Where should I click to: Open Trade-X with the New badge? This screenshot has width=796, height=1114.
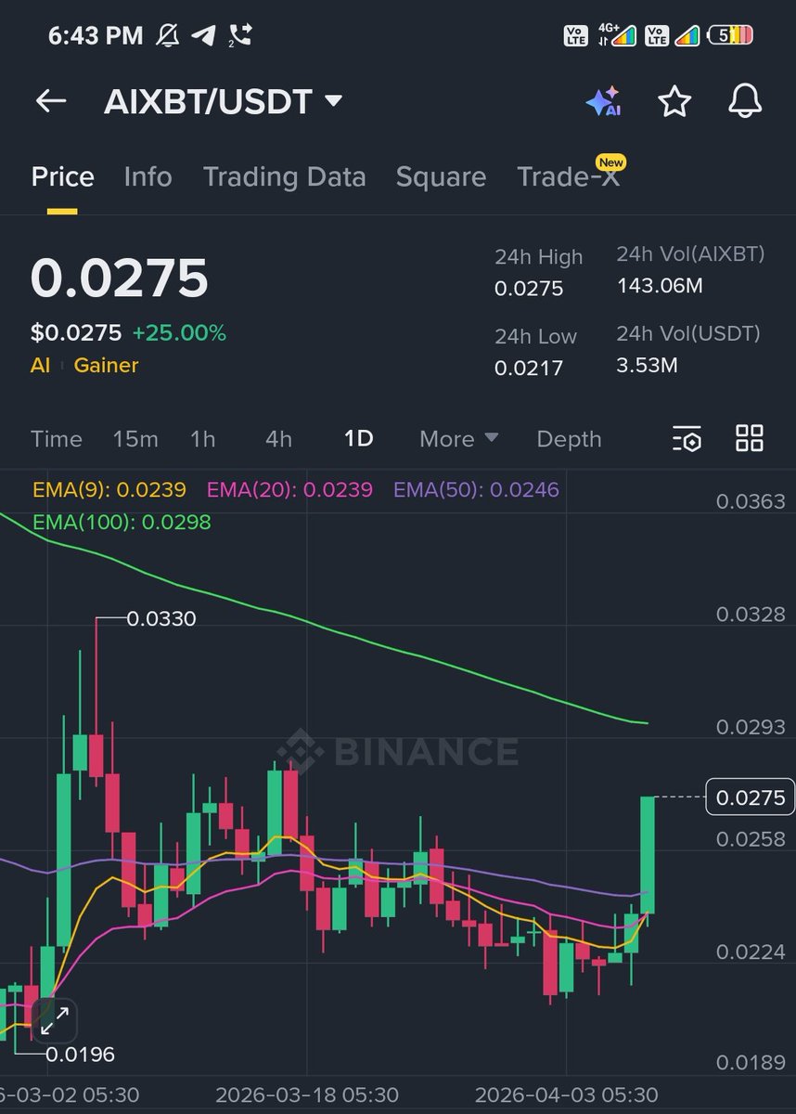[568, 176]
